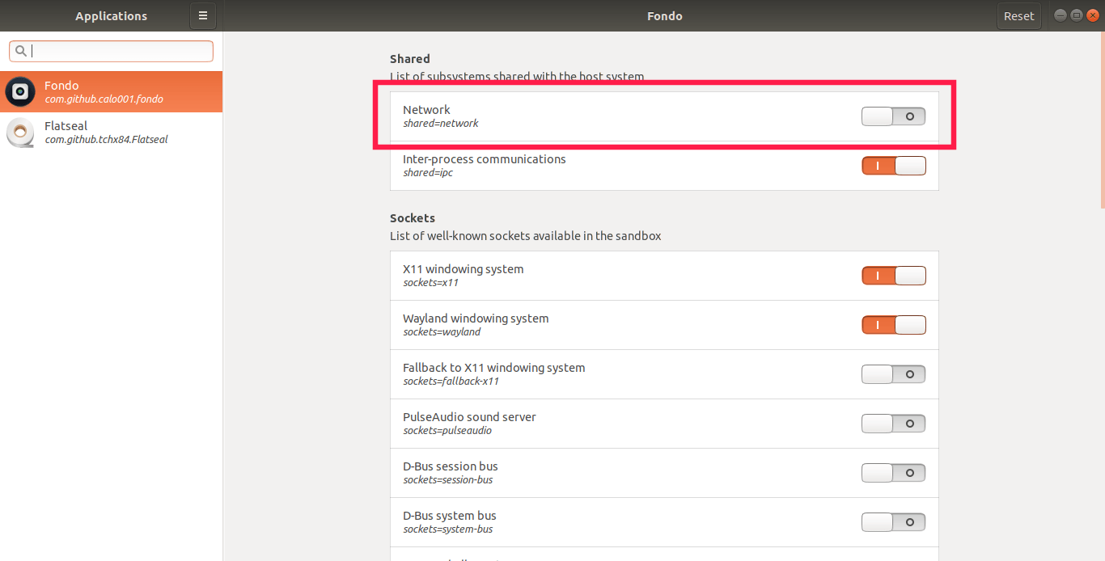Click the Reset button
This screenshot has width=1105, height=561.
tap(1018, 15)
